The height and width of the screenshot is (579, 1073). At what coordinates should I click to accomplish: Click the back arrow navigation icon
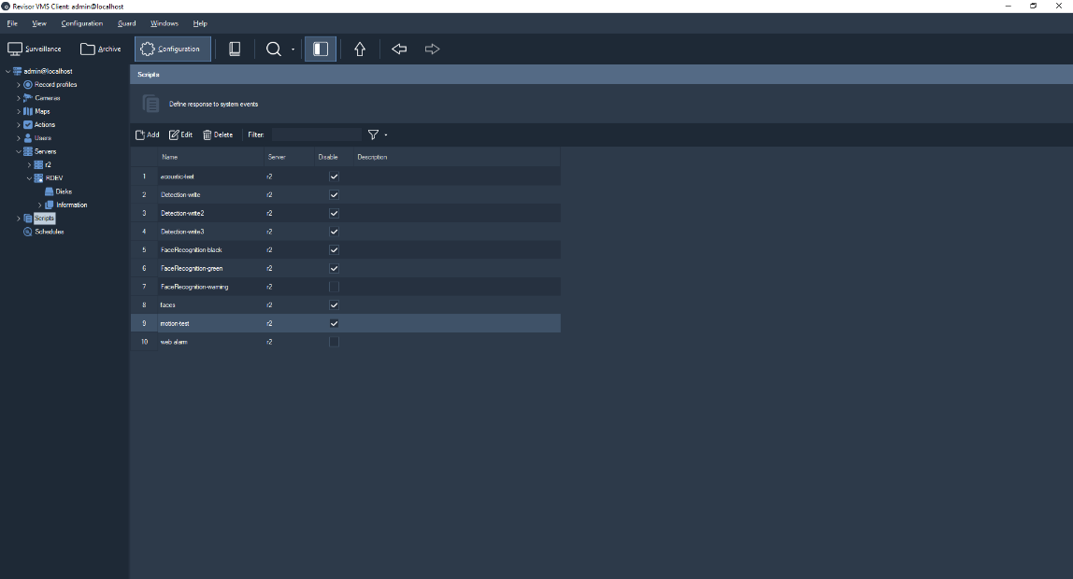point(399,49)
